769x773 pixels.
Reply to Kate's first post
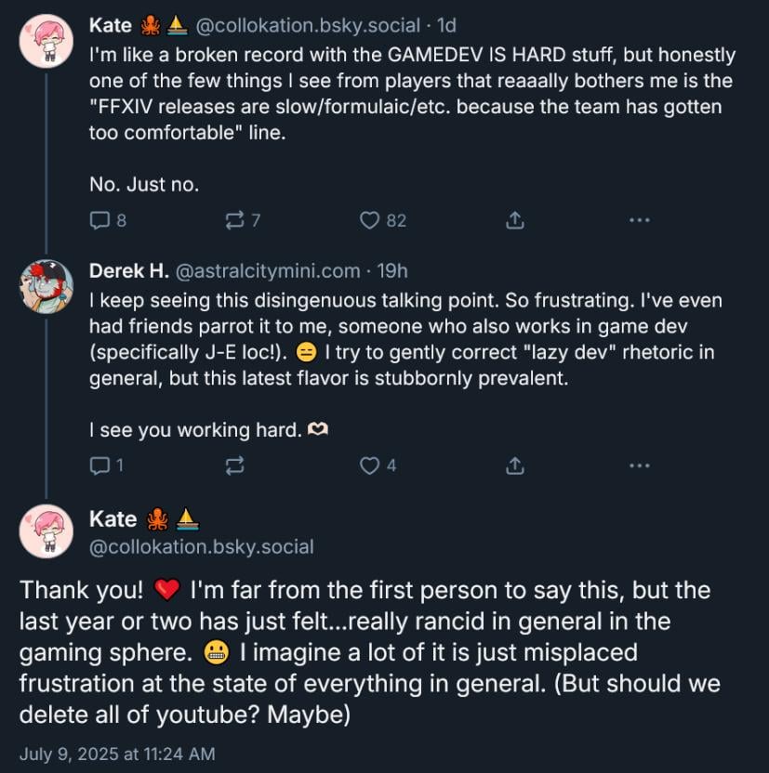(100, 220)
